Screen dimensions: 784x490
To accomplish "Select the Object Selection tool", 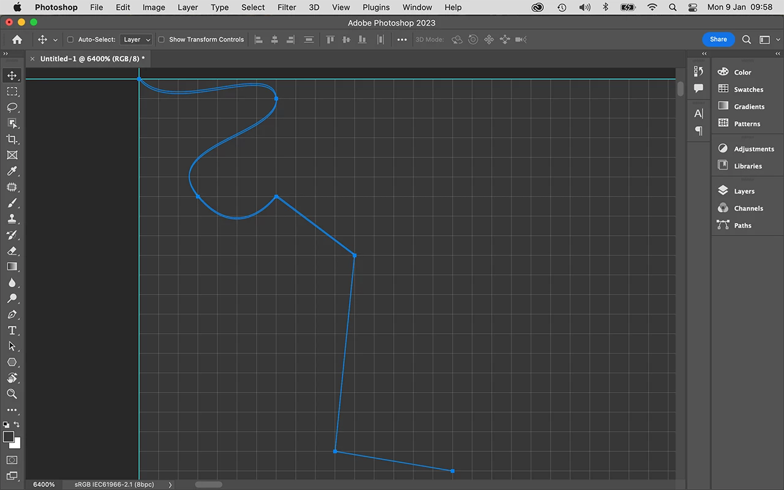I will [12, 123].
